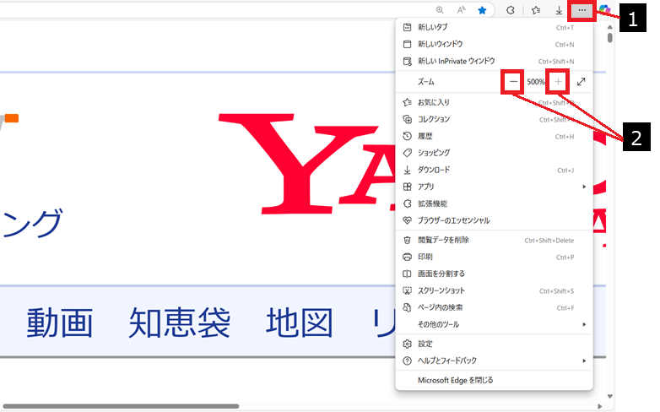This screenshot has height=412, width=660.
Task: Click the vertical scrollbar down arrow
Action: click(x=610, y=396)
